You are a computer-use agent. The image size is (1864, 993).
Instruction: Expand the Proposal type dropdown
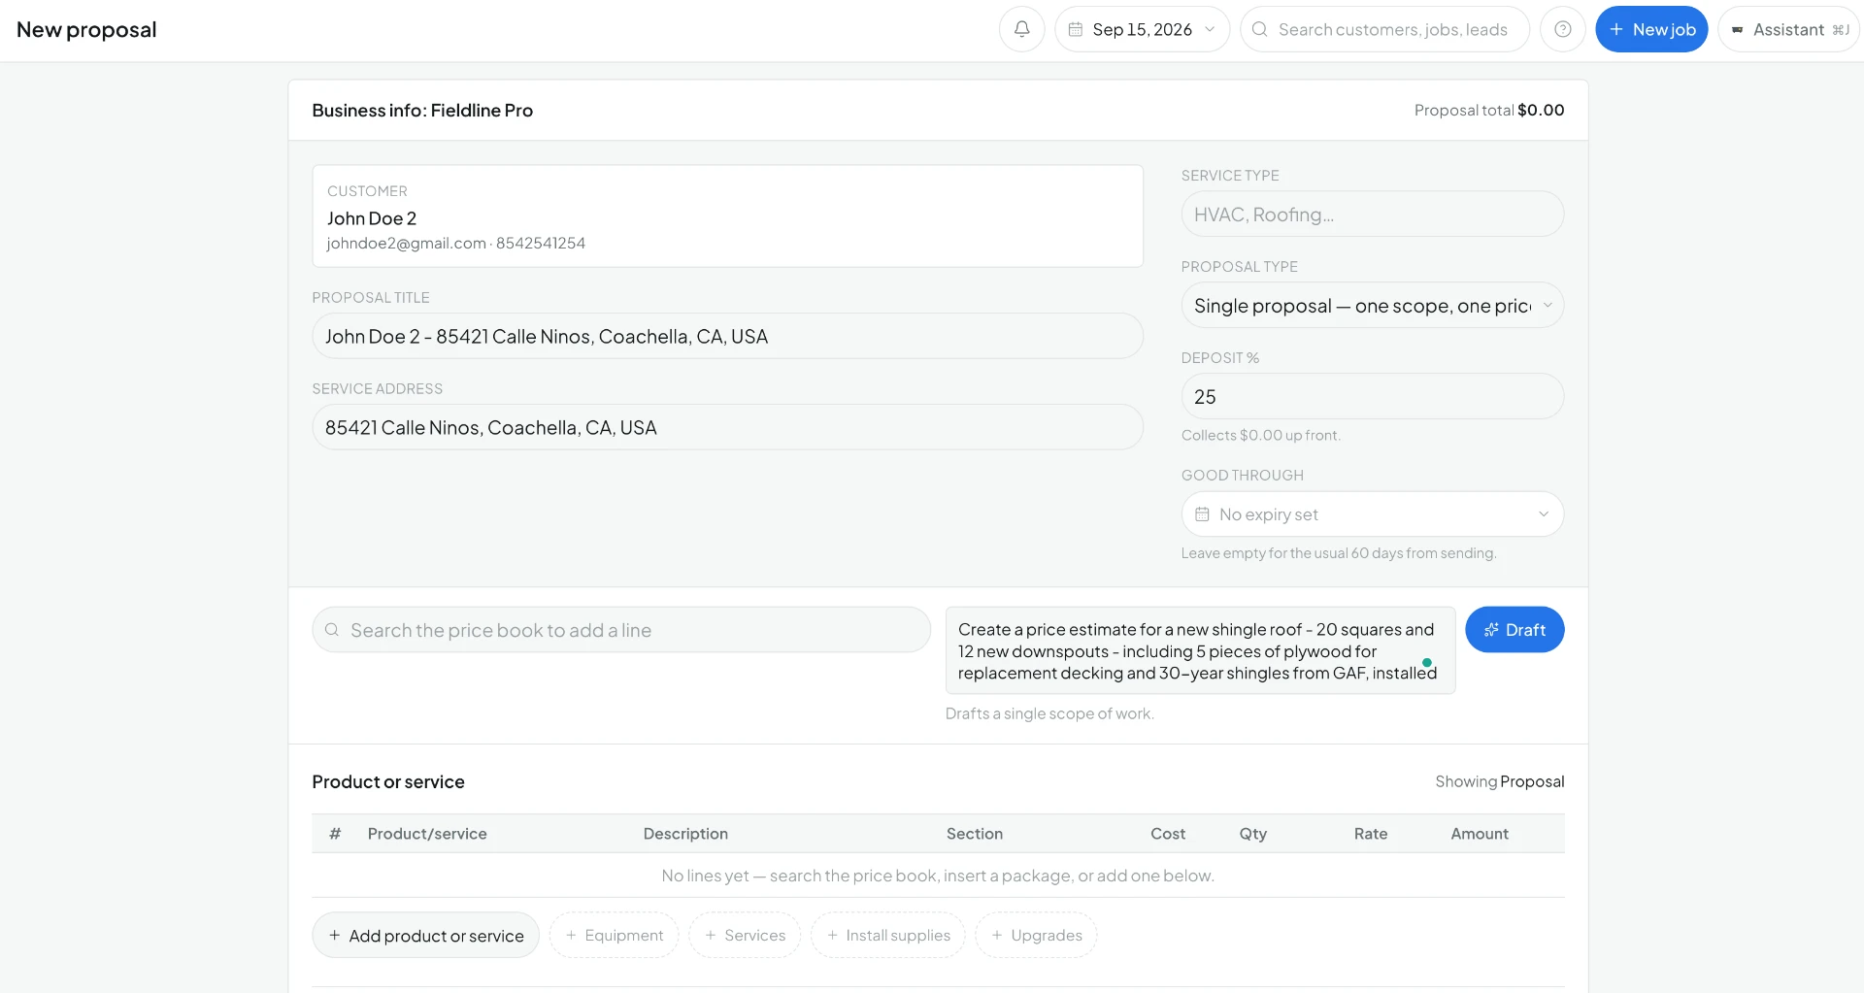[1372, 306]
